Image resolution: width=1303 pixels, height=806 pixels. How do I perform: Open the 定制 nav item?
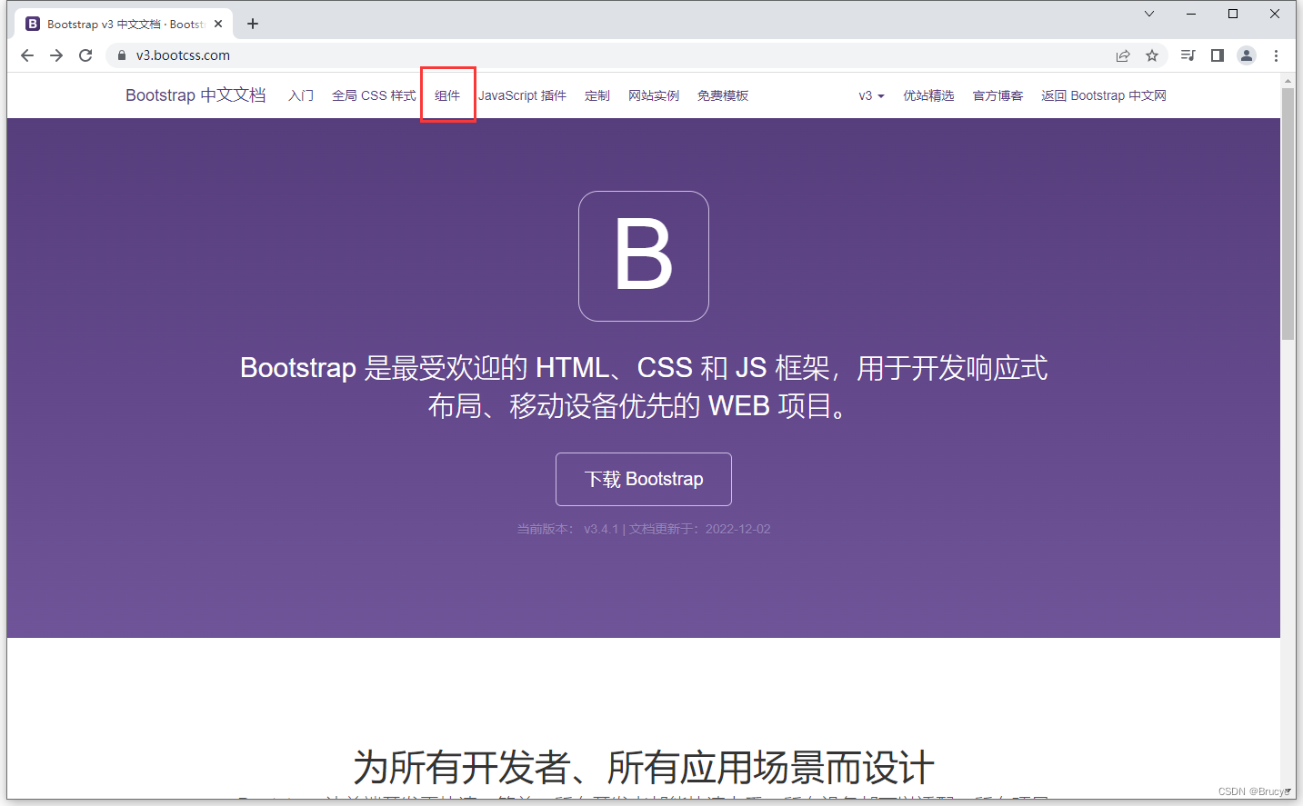pyautogui.click(x=597, y=95)
